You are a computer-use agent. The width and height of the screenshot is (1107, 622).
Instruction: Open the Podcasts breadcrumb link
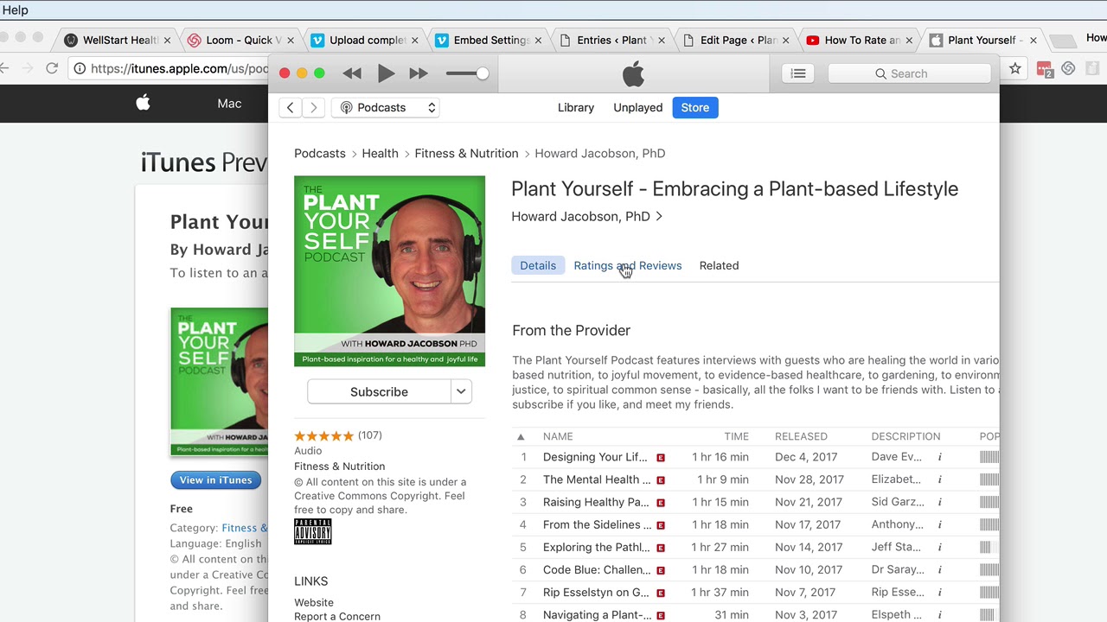(320, 153)
